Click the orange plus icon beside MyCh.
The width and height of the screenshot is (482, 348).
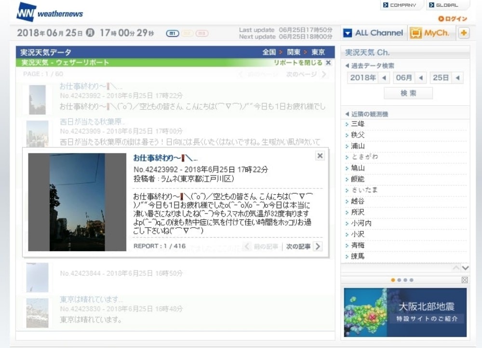click(463, 33)
